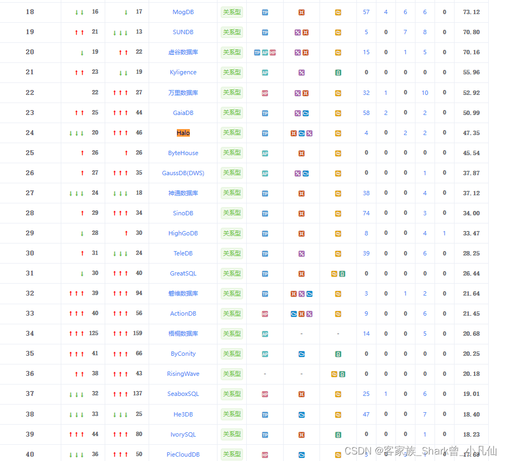Click the blue cloud icon in GaussDB(DWS) row
505x461 pixels.
coord(305,174)
